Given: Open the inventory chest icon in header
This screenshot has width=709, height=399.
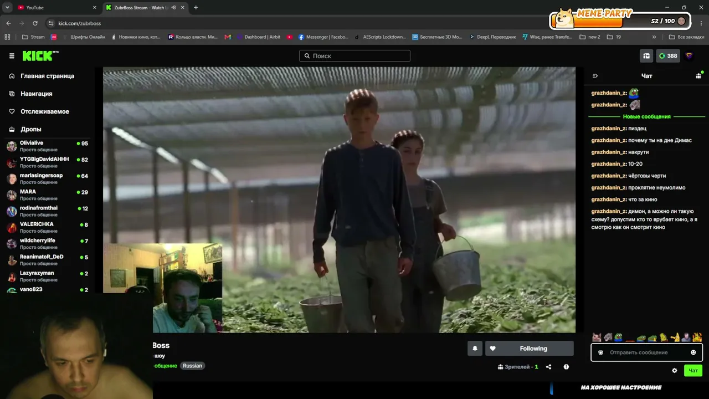Looking at the screenshot, I should pyautogui.click(x=646, y=56).
